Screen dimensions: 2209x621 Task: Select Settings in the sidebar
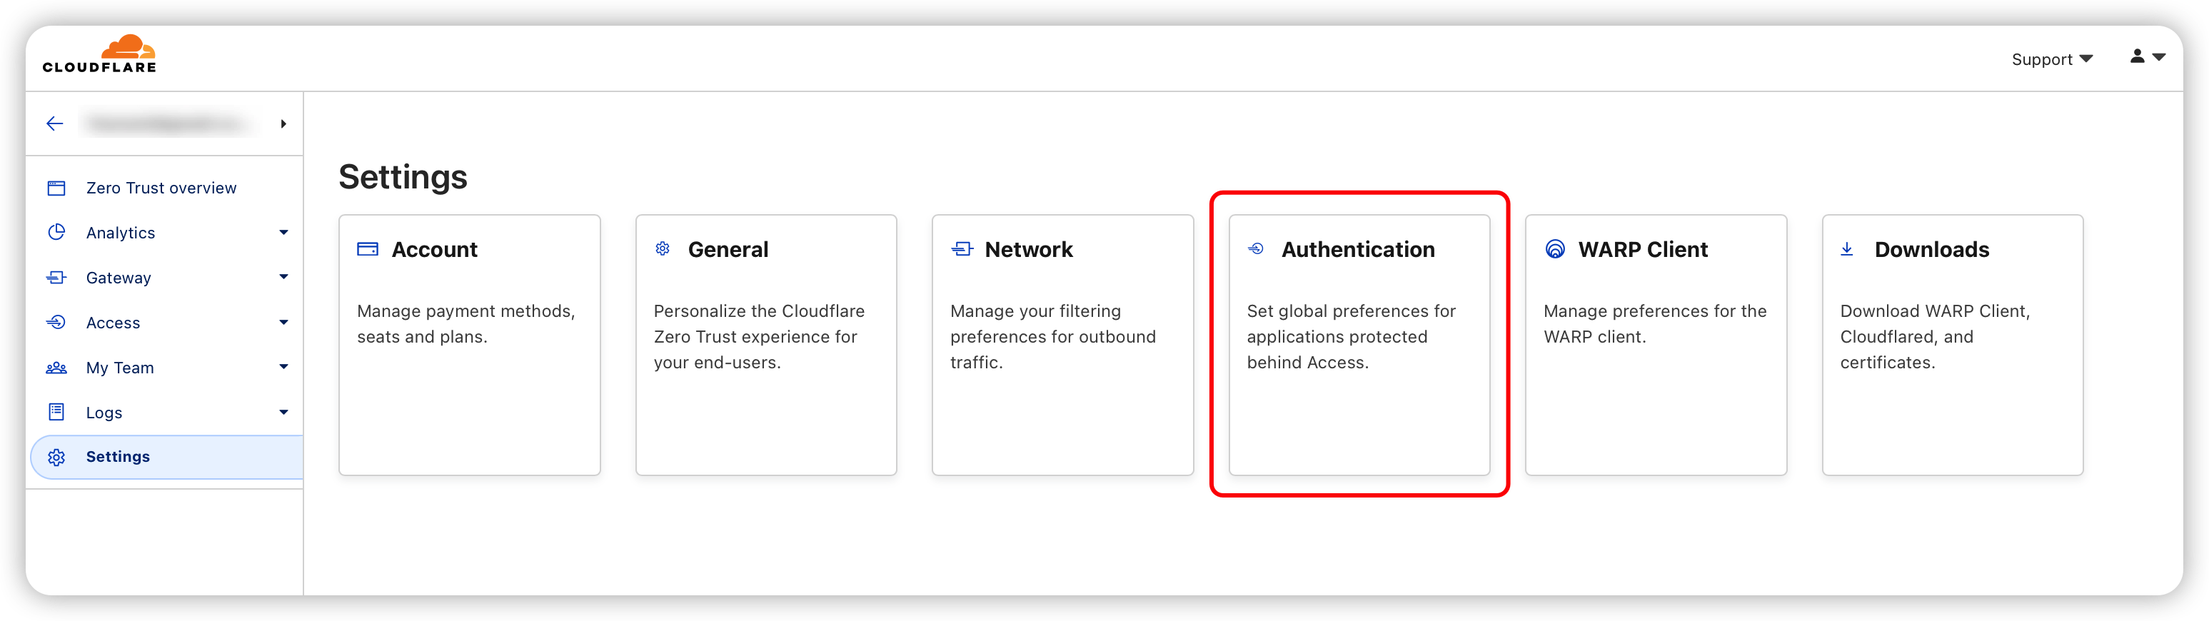point(119,456)
